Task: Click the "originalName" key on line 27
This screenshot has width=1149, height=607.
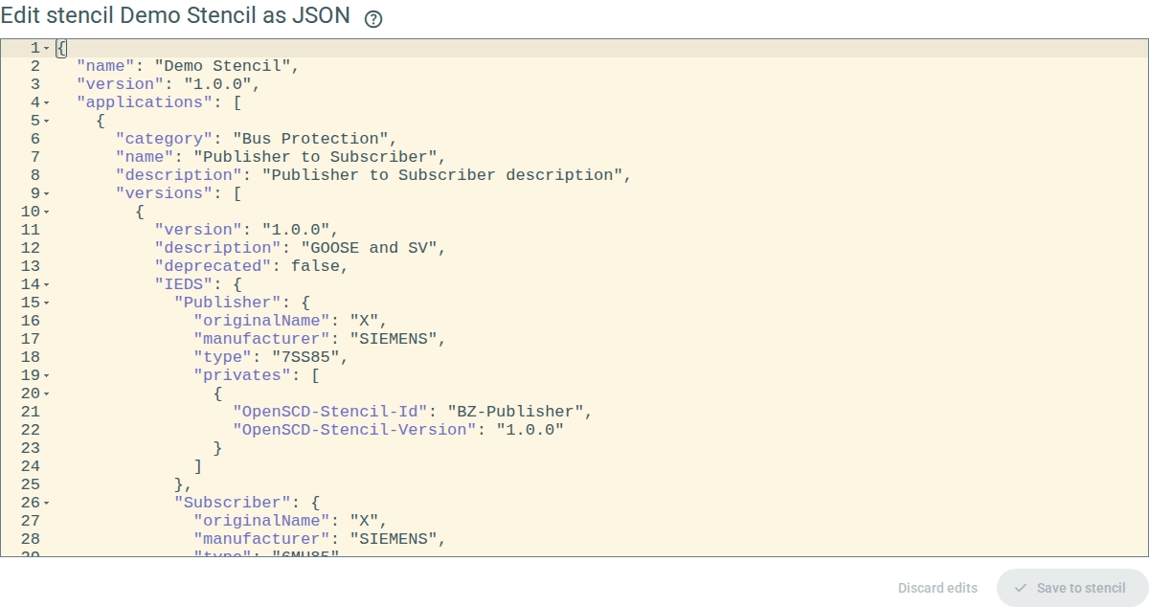Action: point(261,521)
